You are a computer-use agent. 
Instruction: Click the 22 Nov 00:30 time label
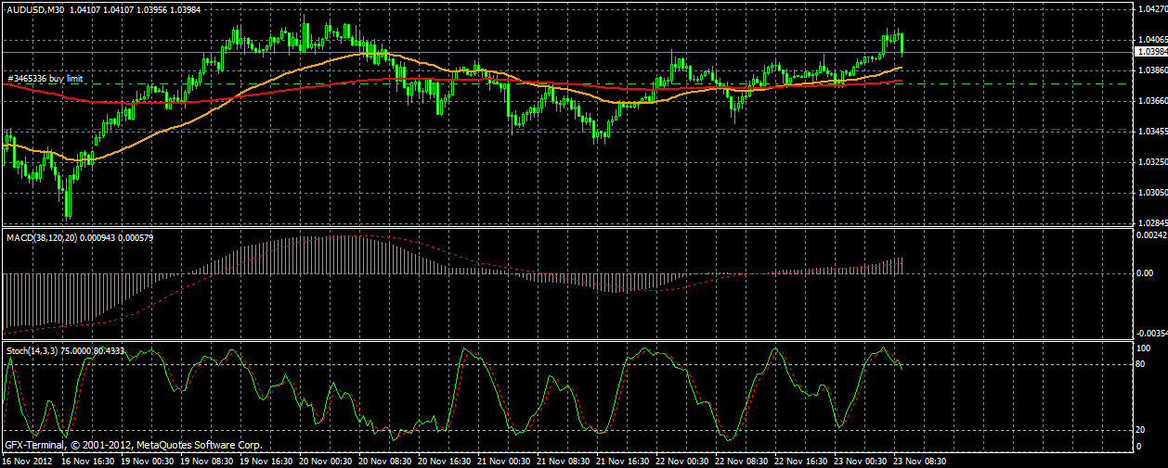click(x=684, y=460)
